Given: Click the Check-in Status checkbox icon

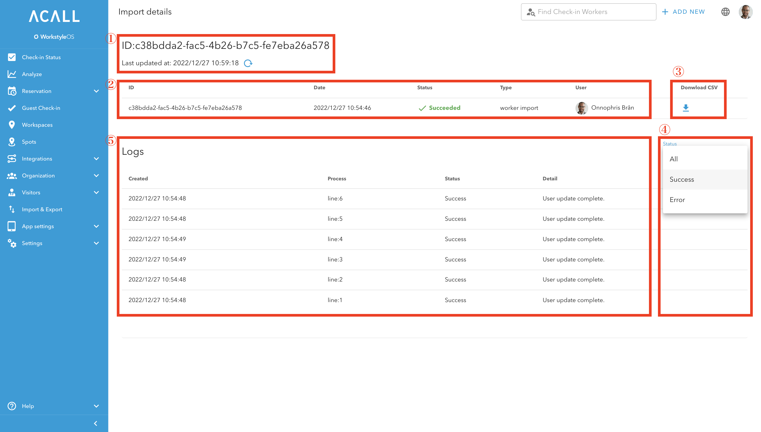Looking at the screenshot, I should [12, 57].
